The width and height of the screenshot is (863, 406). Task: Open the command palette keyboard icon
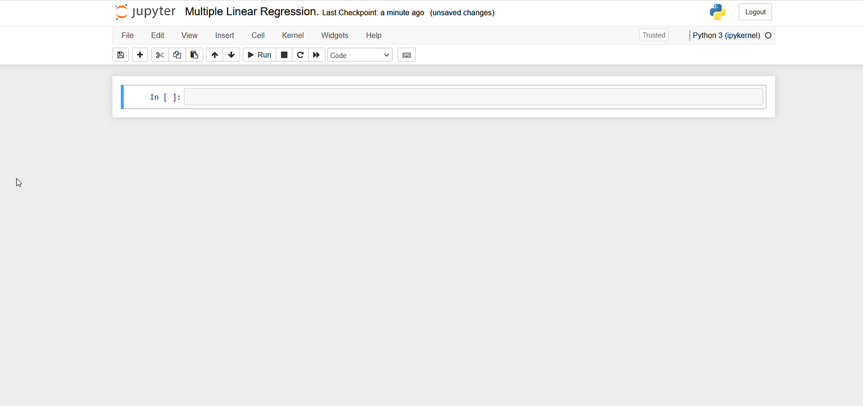406,55
